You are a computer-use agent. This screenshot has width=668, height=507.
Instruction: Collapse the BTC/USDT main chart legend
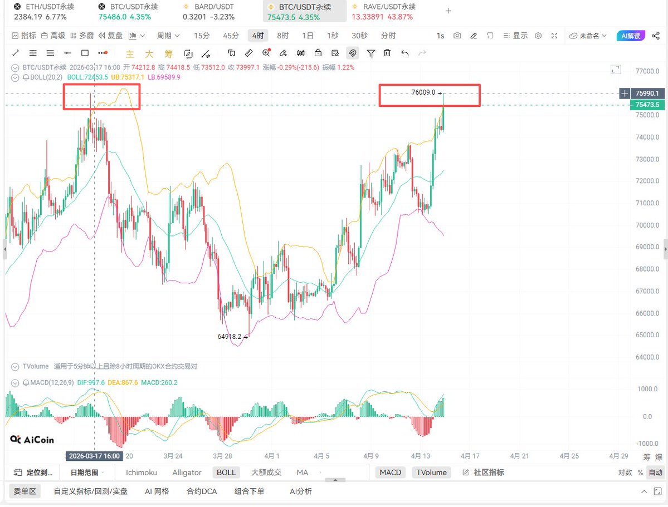point(15,68)
